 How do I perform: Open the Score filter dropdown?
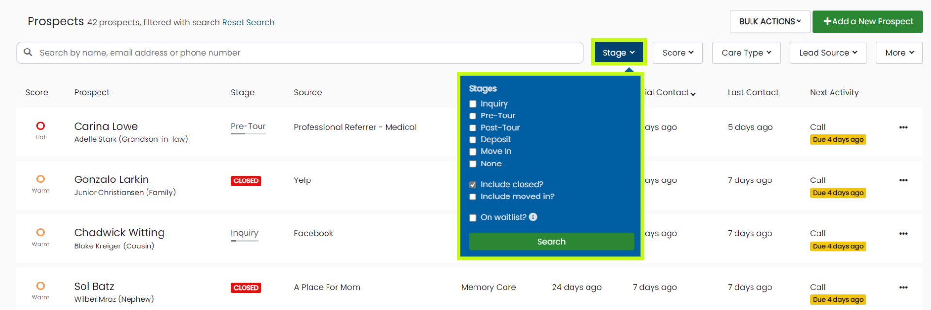point(678,52)
